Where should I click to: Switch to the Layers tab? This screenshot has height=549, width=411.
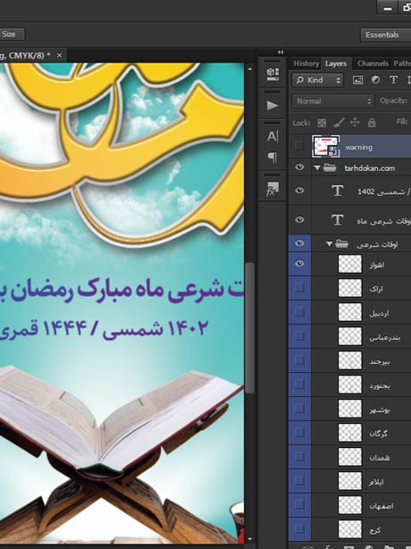tap(336, 63)
